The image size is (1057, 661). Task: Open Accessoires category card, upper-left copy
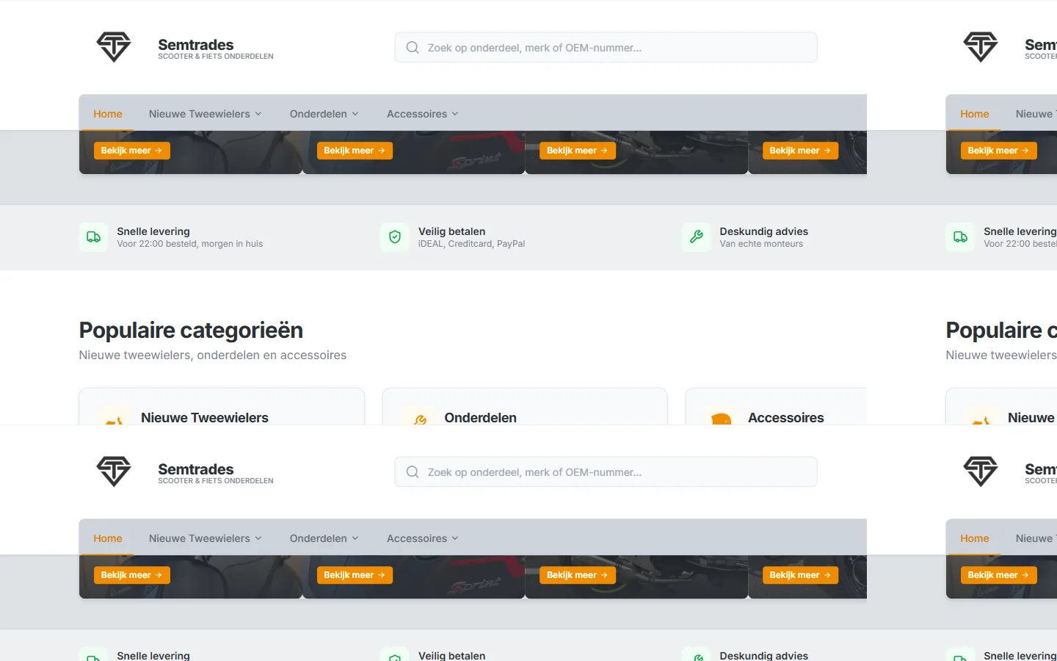point(776,407)
